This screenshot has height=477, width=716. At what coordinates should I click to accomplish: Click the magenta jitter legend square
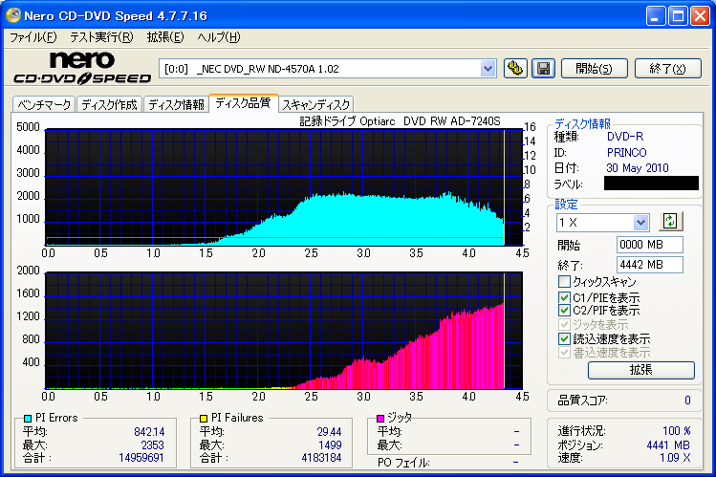pos(380,418)
